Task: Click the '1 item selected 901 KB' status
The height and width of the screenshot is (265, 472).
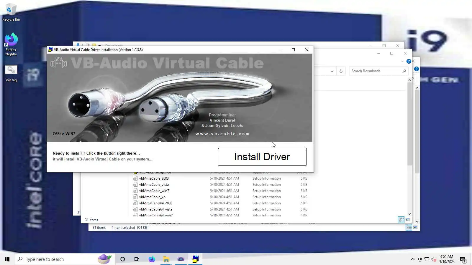Action: (x=129, y=228)
